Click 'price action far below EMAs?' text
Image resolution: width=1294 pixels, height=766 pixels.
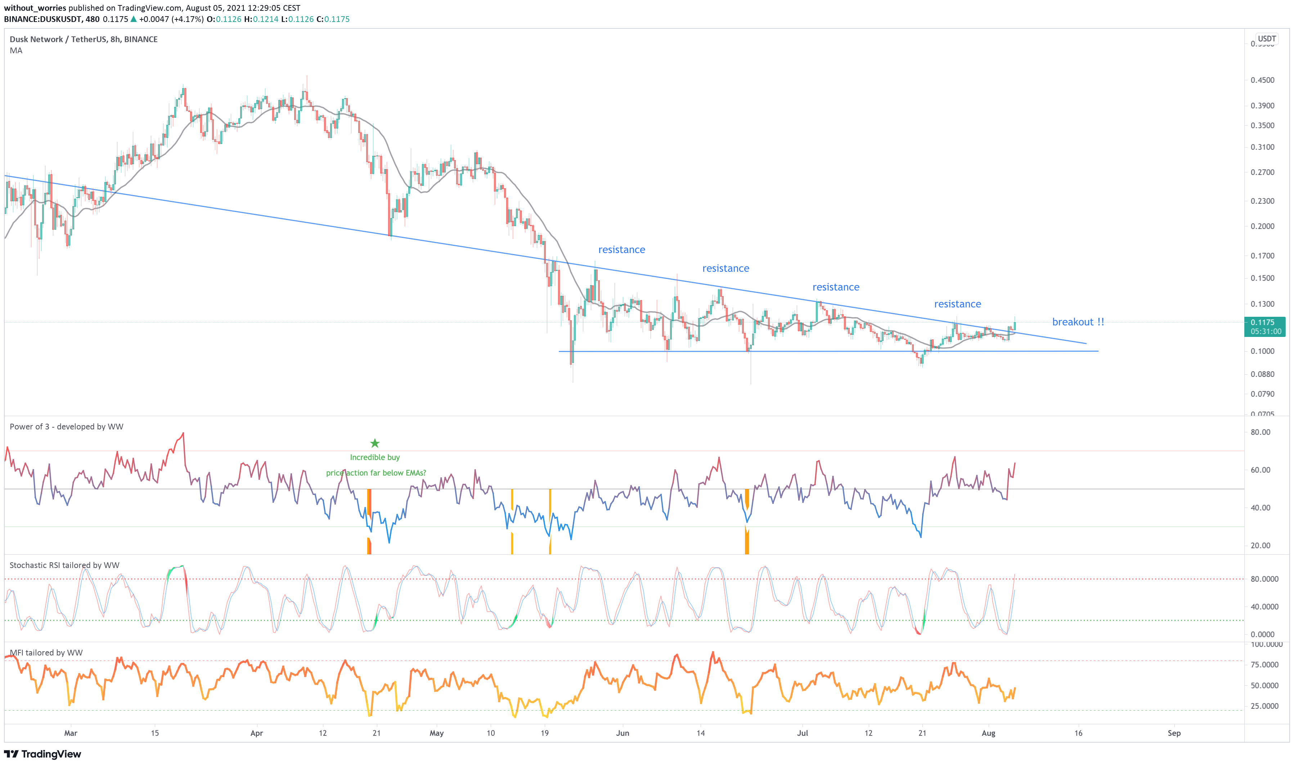coord(376,473)
